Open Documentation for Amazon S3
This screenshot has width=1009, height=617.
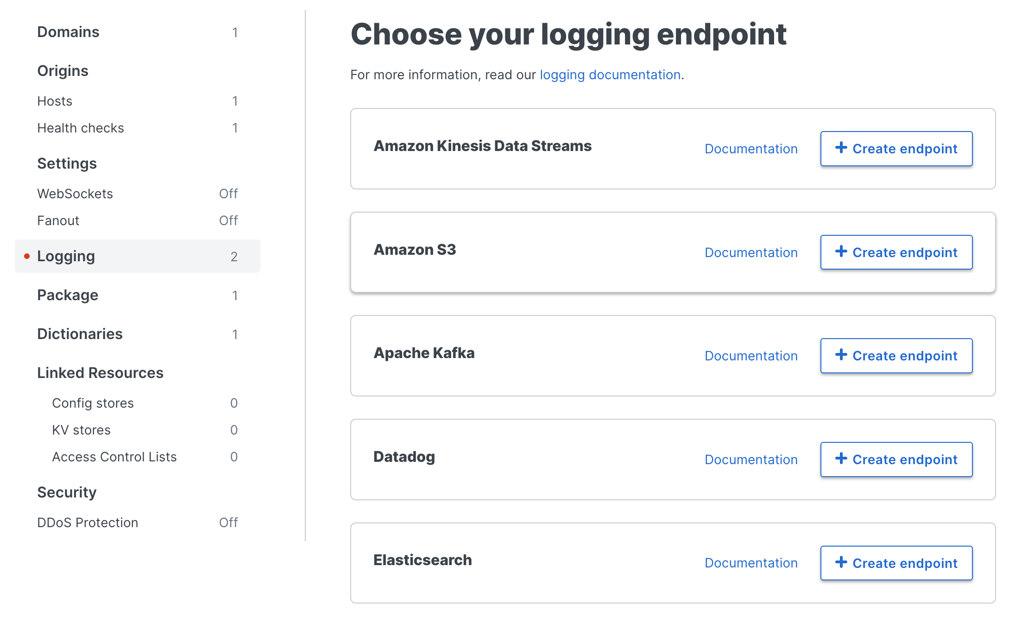tap(751, 252)
